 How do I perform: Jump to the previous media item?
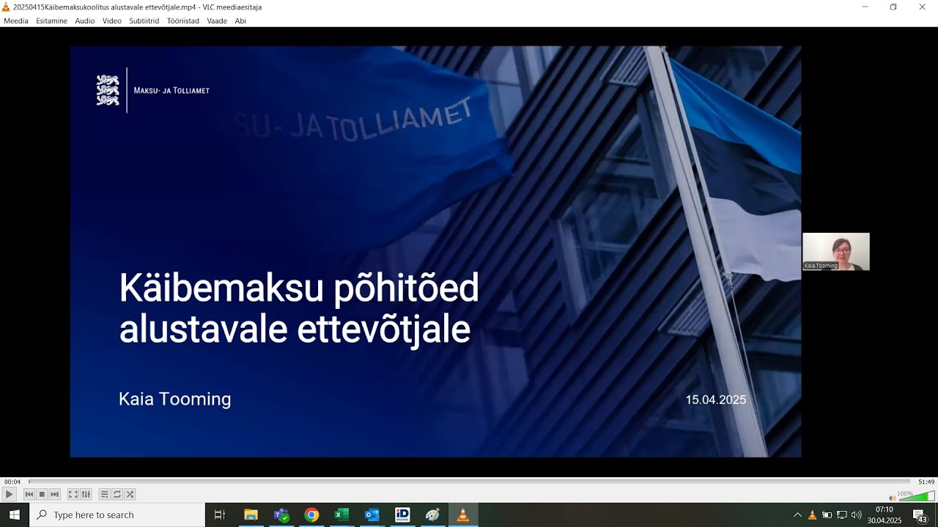tap(29, 495)
